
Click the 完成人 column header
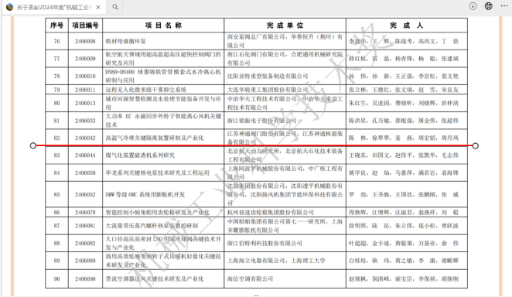407,25
